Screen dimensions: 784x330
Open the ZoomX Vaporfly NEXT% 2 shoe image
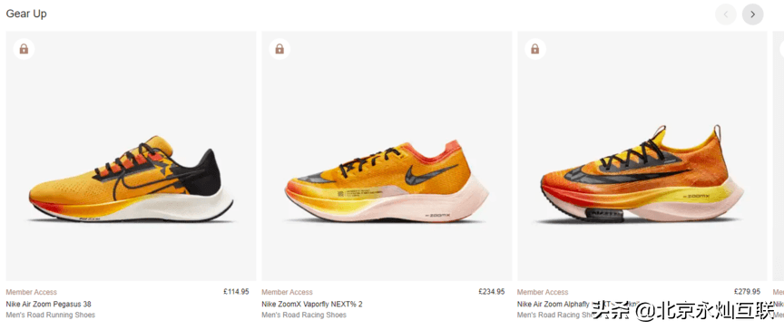(x=387, y=156)
